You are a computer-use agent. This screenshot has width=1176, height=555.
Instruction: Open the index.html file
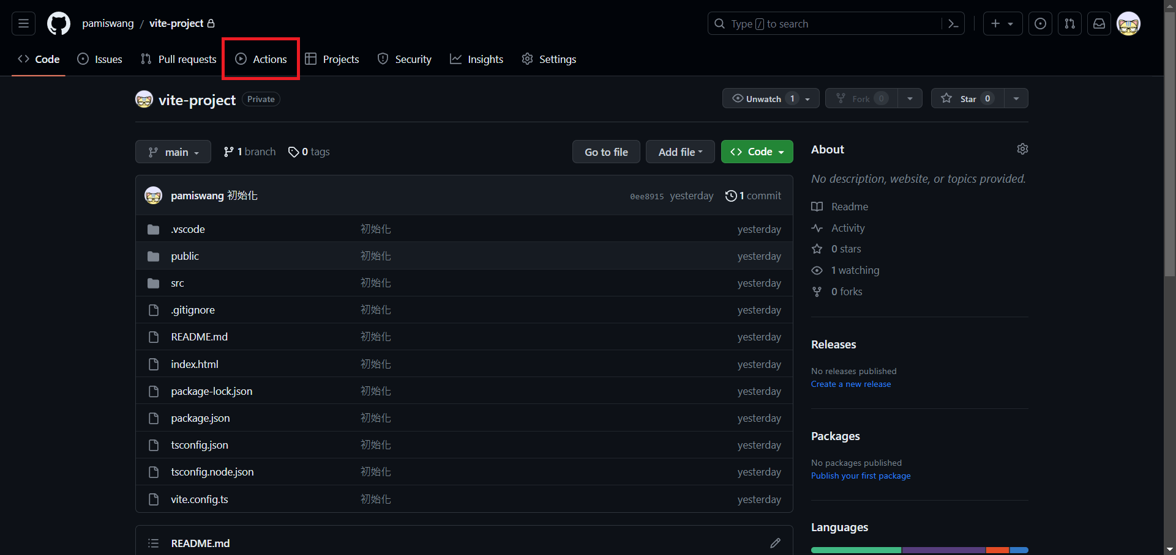pos(195,364)
